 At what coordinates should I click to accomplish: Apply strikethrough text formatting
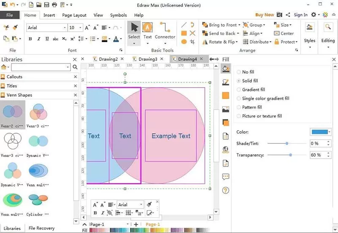click(x=55, y=39)
